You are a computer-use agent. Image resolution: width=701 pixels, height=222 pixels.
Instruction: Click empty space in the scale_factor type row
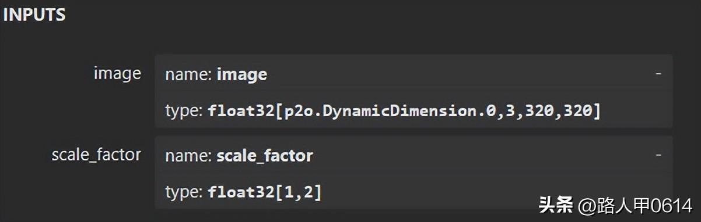tap(490, 192)
